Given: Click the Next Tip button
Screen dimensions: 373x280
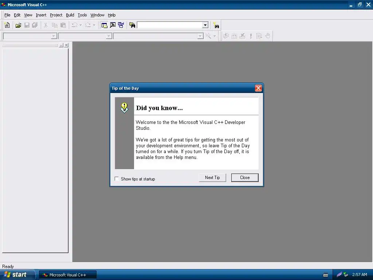Looking at the screenshot, I should [212, 178].
